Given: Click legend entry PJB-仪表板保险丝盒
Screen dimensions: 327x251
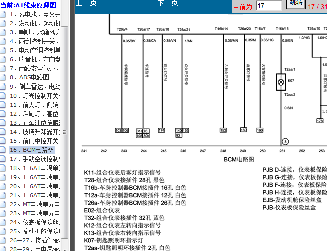Looking at the screenshot, I should (289, 207).
